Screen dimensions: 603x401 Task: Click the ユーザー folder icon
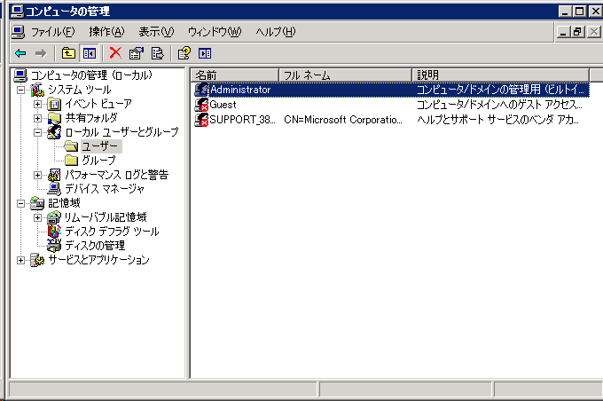pyautogui.click(x=71, y=146)
